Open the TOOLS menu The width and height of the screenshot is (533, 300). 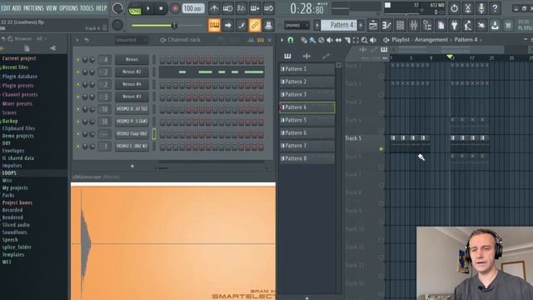click(87, 8)
